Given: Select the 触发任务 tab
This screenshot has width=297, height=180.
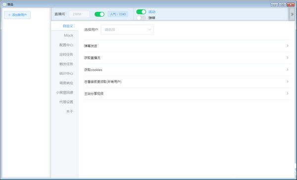Looking at the screenshot, I should [x=66, y=64].
